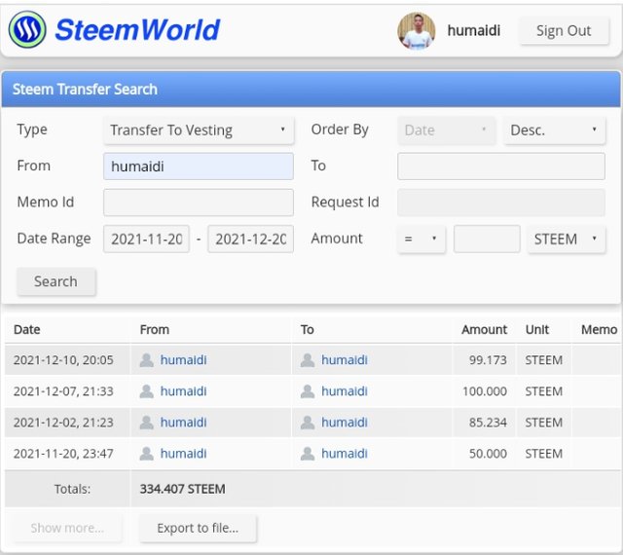Click the To column header
This screenshot has width=623, height=555.
(x=308, y=329)
